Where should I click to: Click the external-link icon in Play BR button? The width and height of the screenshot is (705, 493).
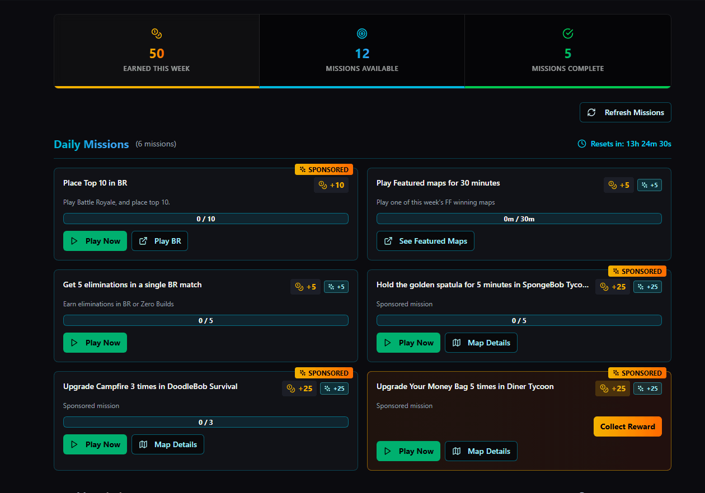tap(143, 241)
